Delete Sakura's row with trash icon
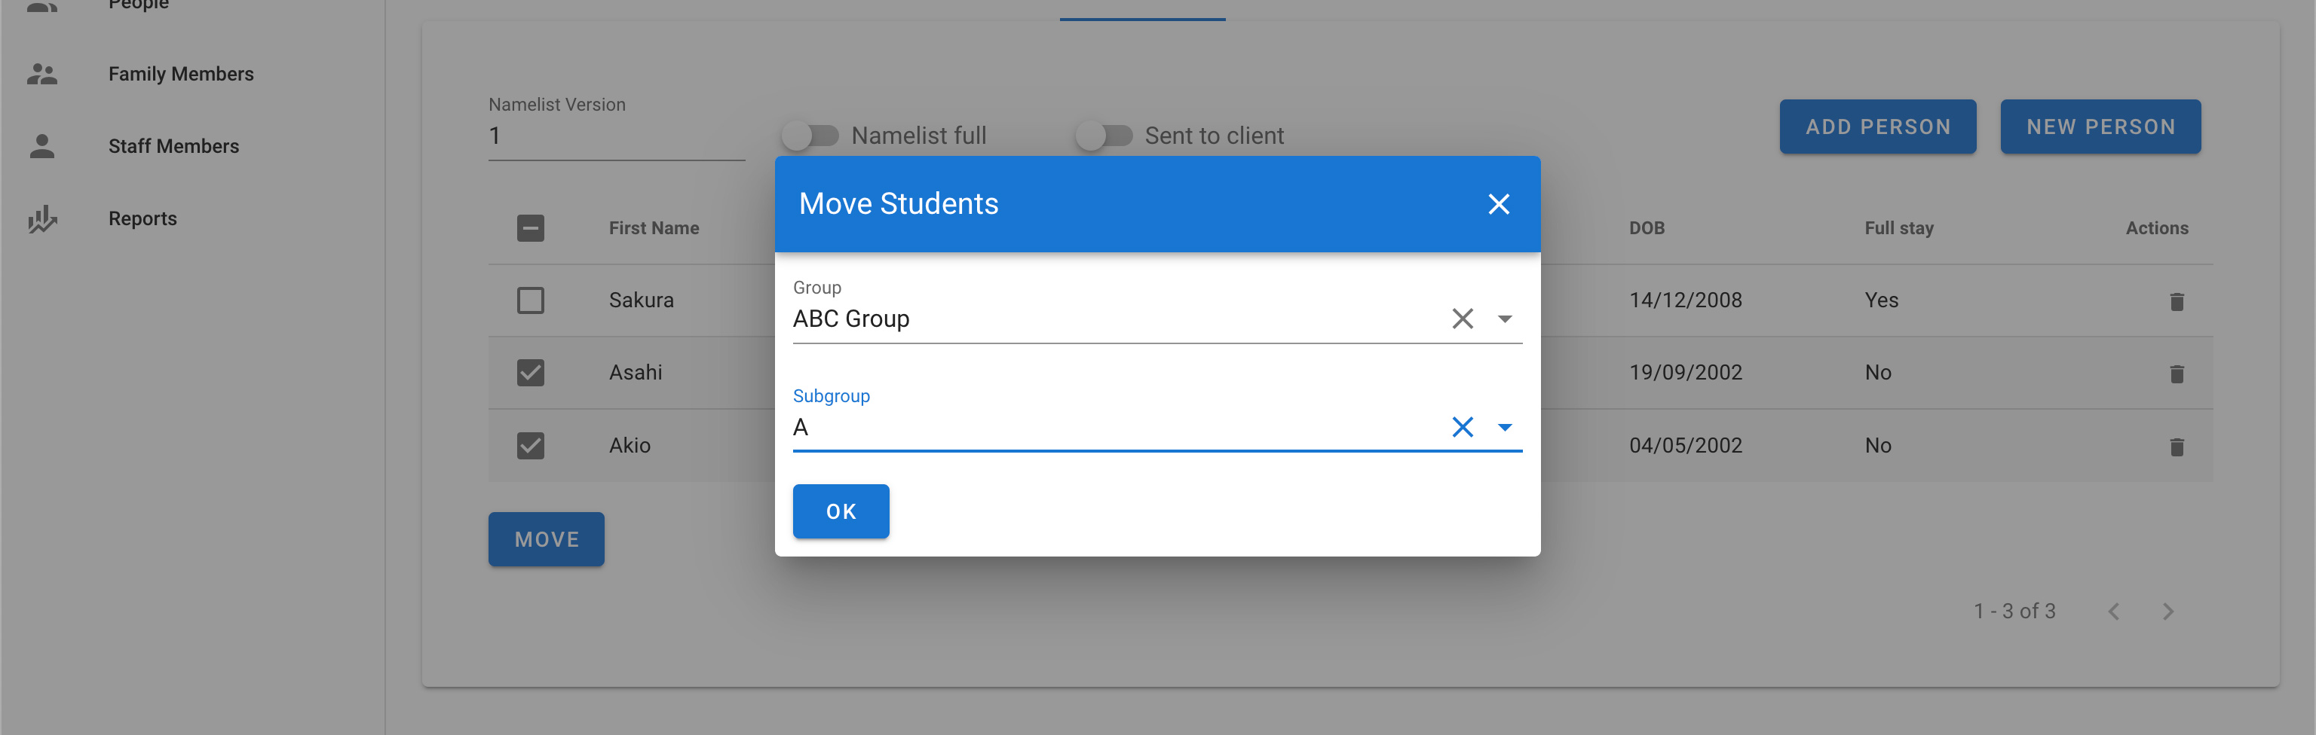The image size is (2316, 735). tap(2176, 301)
